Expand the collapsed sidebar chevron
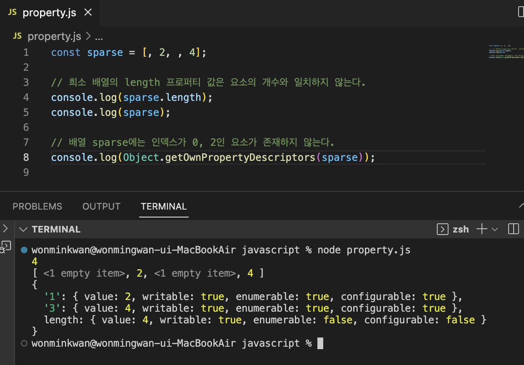Image resolution: width=524 pixels, height=365 pixels. pyautogui.click(x=5, y=228)
